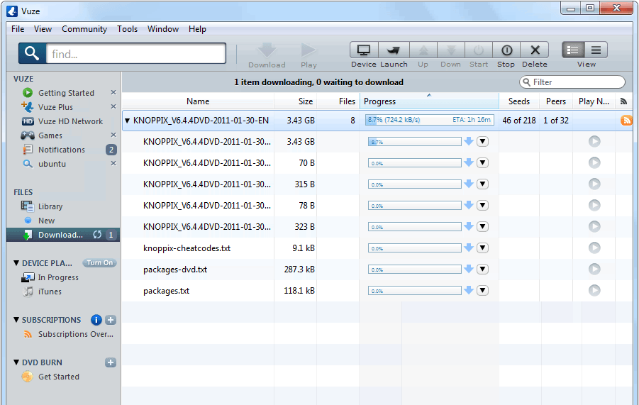Image resolution: width=639 pixels, height=405 pixels.
Task: Click the Start toolbar icon
Action: 479,50
